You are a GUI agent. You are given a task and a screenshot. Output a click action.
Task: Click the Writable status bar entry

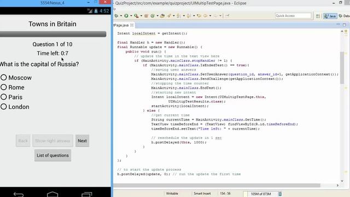click(172, 194)
